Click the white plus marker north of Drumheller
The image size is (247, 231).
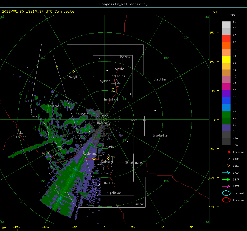155,110
